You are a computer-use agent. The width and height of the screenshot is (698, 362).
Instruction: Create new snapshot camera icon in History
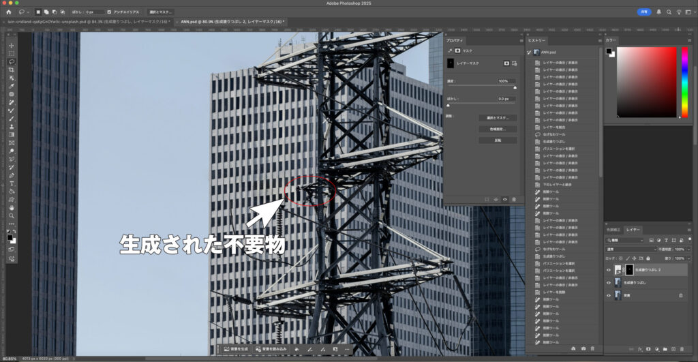coord(583,348)
